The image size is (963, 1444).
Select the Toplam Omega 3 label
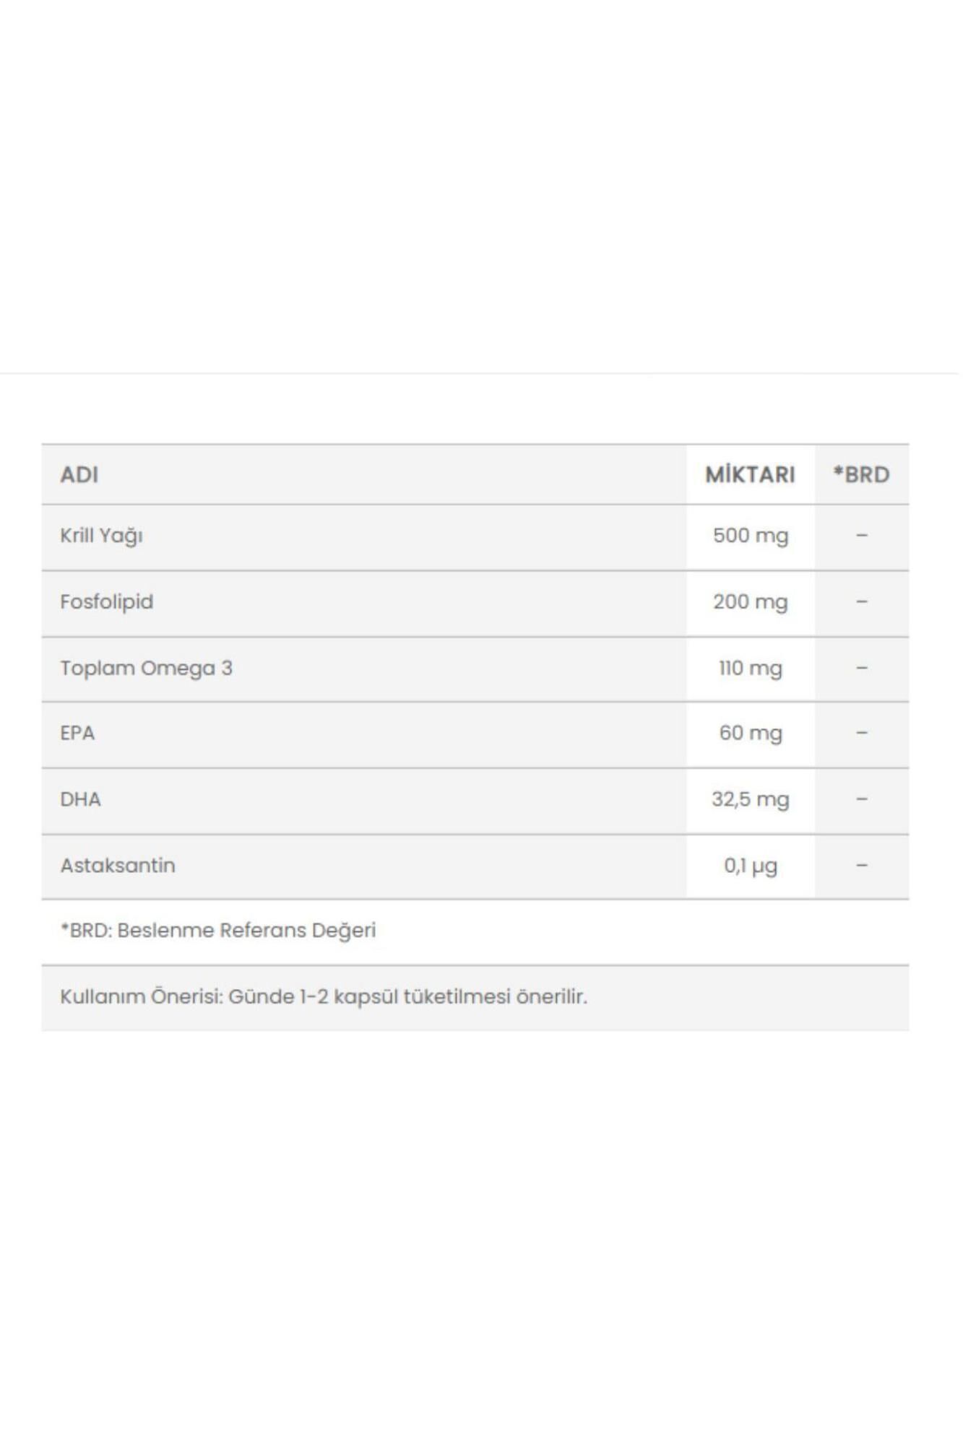click(x=146, y=669)
